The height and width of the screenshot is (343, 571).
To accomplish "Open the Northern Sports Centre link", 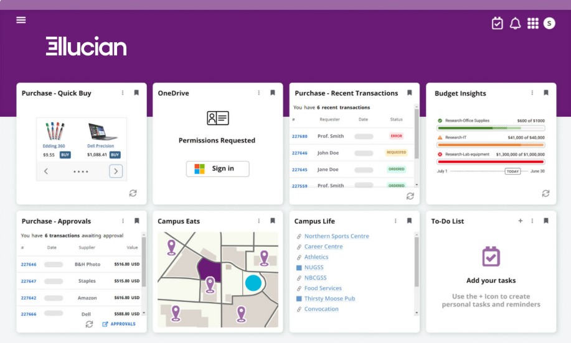I will coord(336,236).
